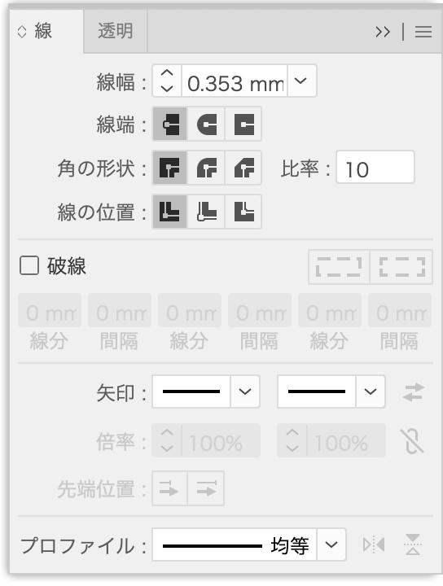The width and height of the screenshot is (443, 586).
Task: Choose the round join corner shape
Action: 206,168
